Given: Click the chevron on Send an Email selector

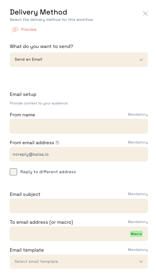Looking at the screenshot, I should coord(141,60).
